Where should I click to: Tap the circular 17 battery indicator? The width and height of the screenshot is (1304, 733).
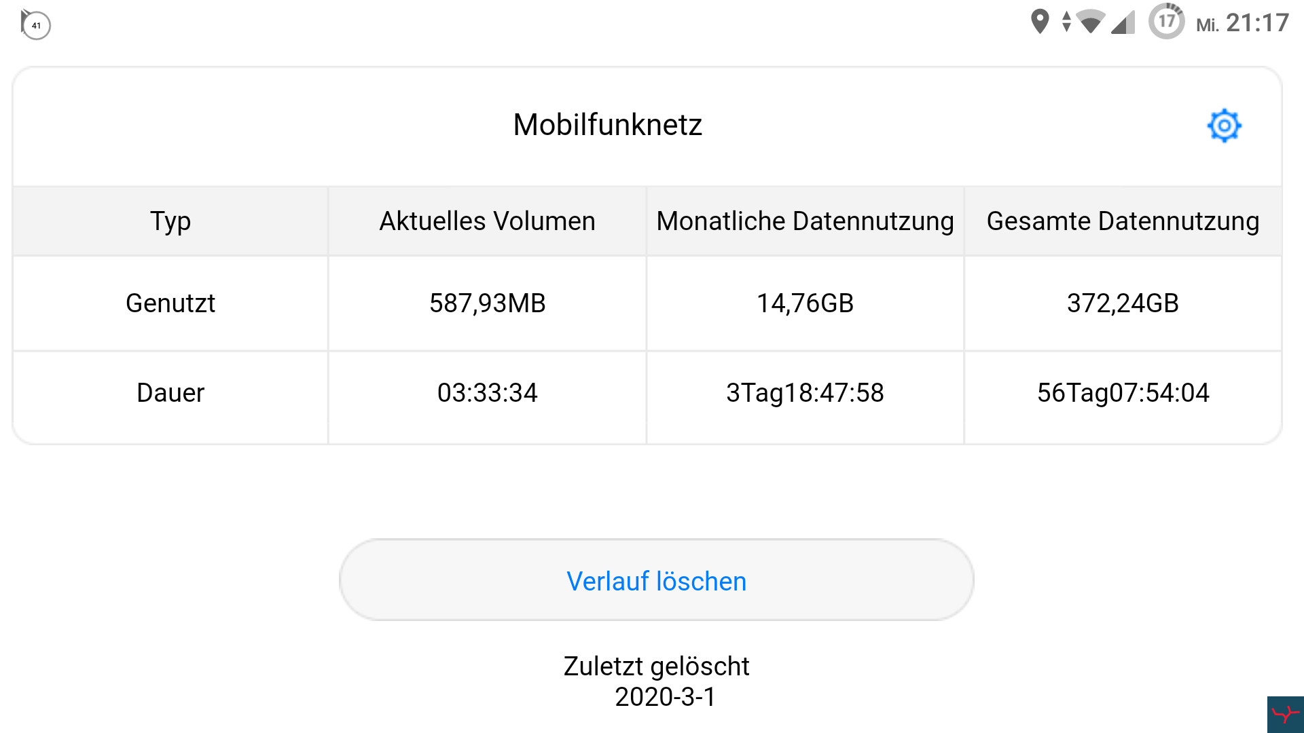click(x=1166, y=21)
